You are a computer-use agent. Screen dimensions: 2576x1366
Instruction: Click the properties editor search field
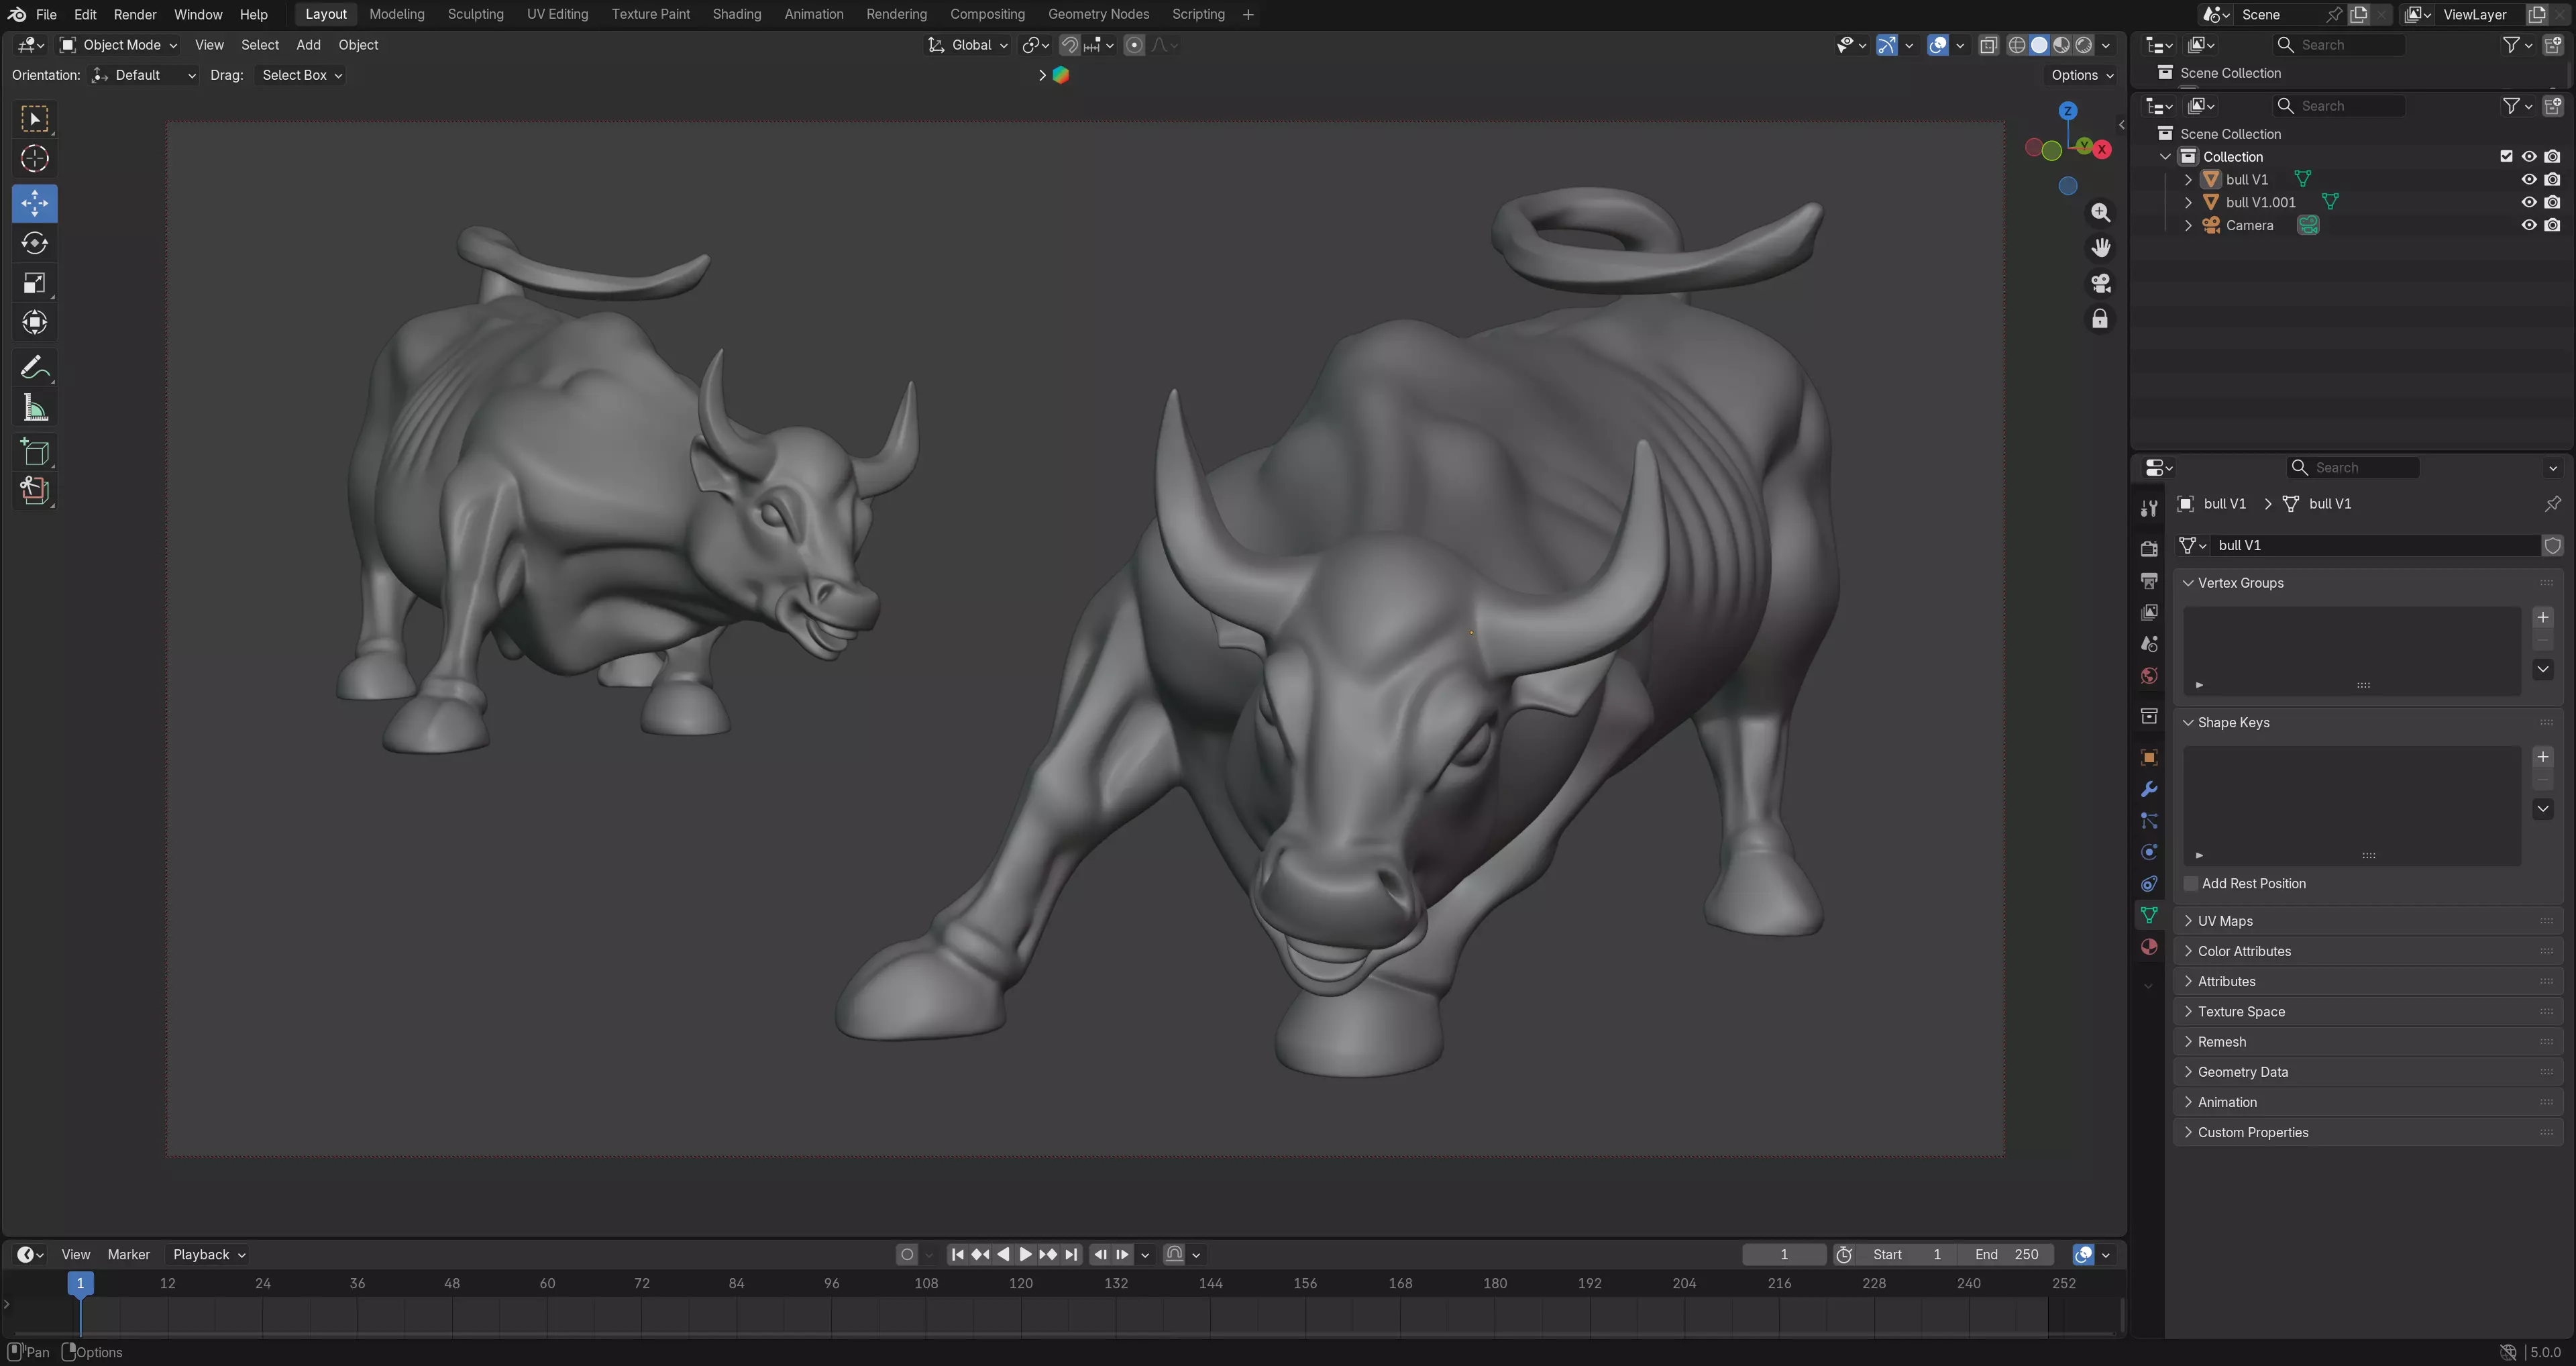[x=2353, y=468]
